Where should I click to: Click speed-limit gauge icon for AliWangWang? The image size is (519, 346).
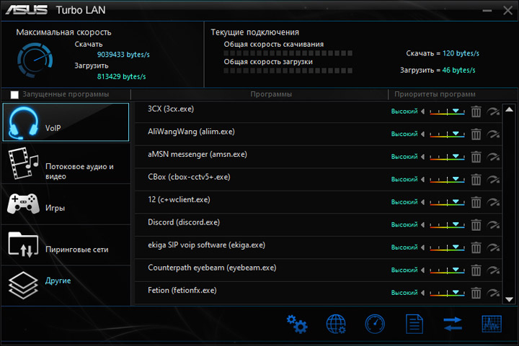coord(493,135)
